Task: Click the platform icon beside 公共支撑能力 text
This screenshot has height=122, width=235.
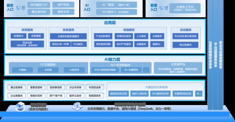Action: [78, 106]
